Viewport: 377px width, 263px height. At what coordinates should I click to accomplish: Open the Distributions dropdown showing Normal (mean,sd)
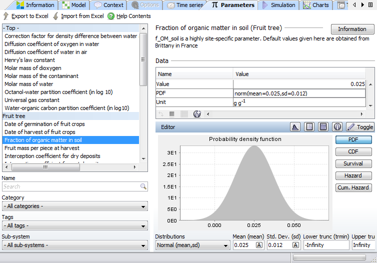click(192, 245)
